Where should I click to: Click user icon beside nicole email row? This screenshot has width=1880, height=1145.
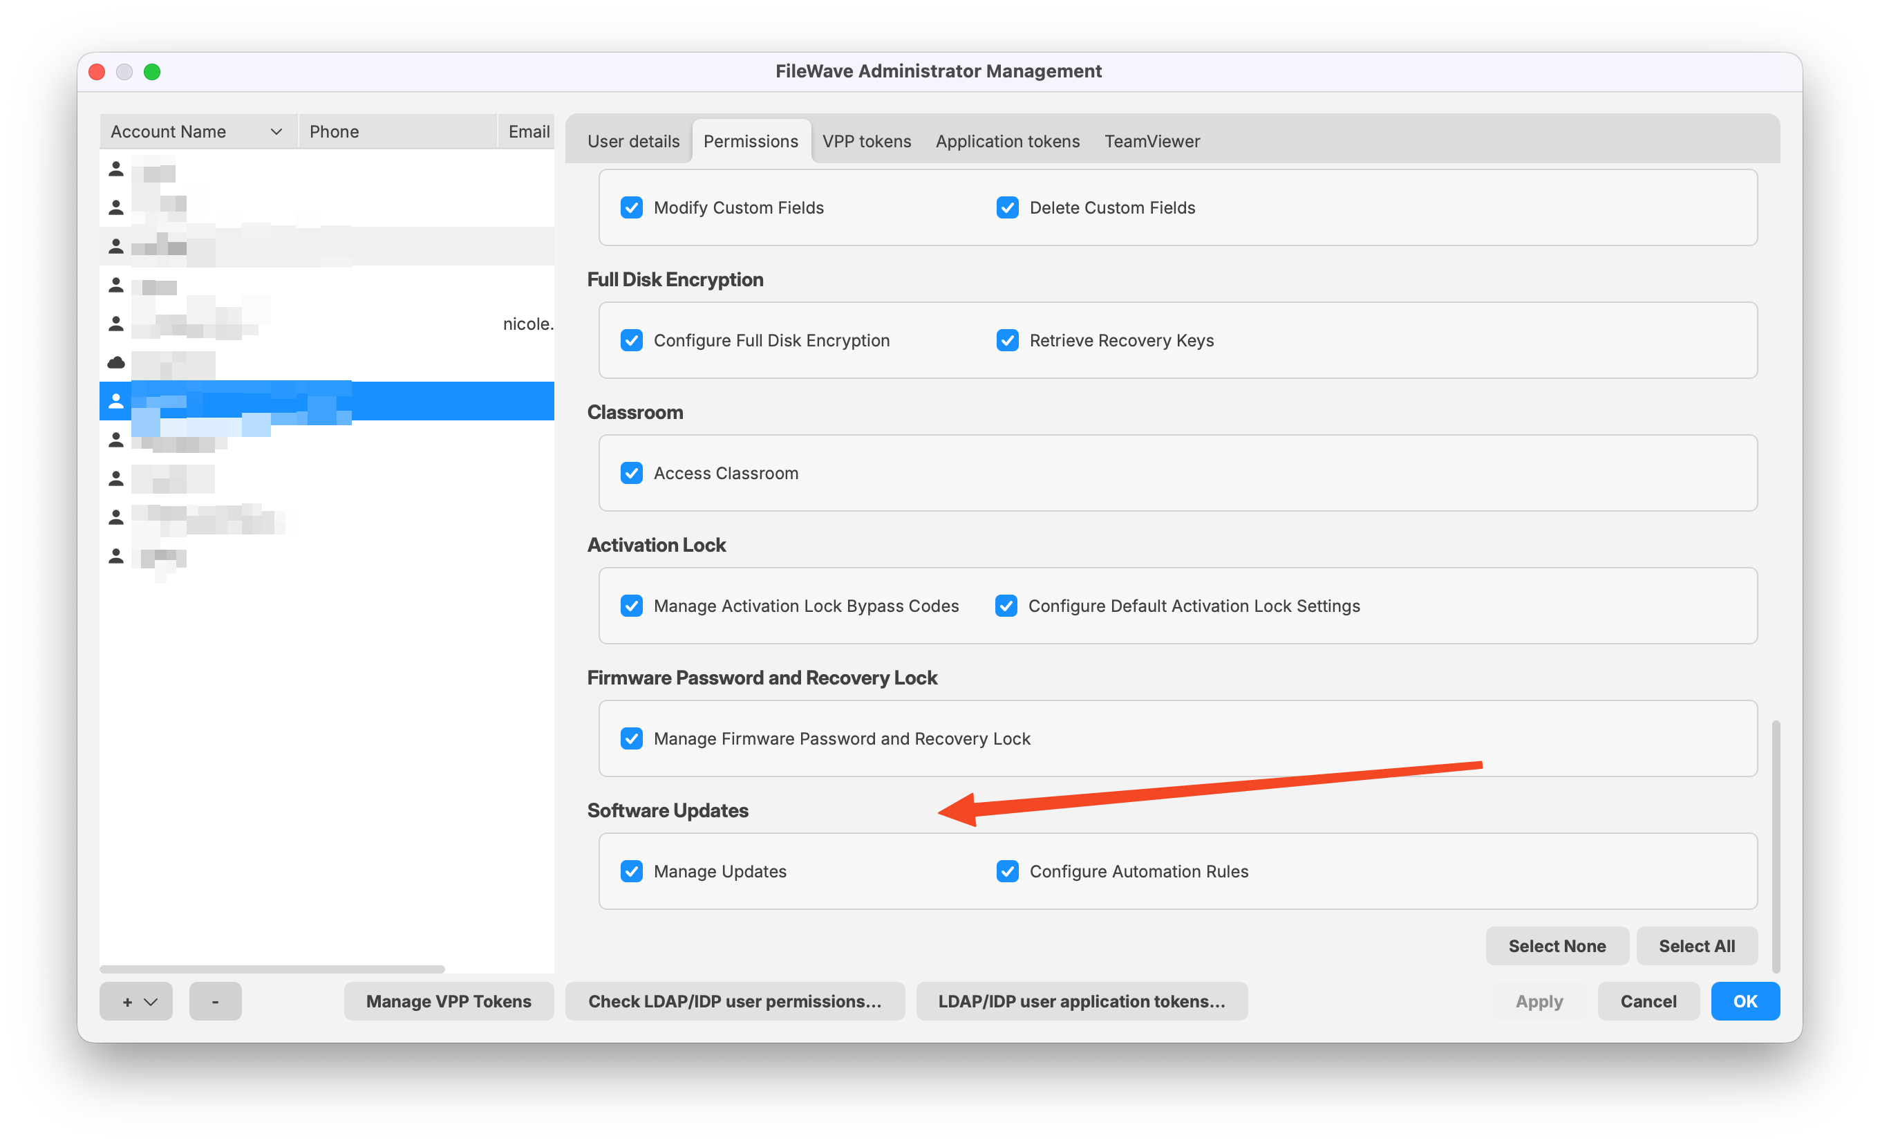(x=116, y=324)
